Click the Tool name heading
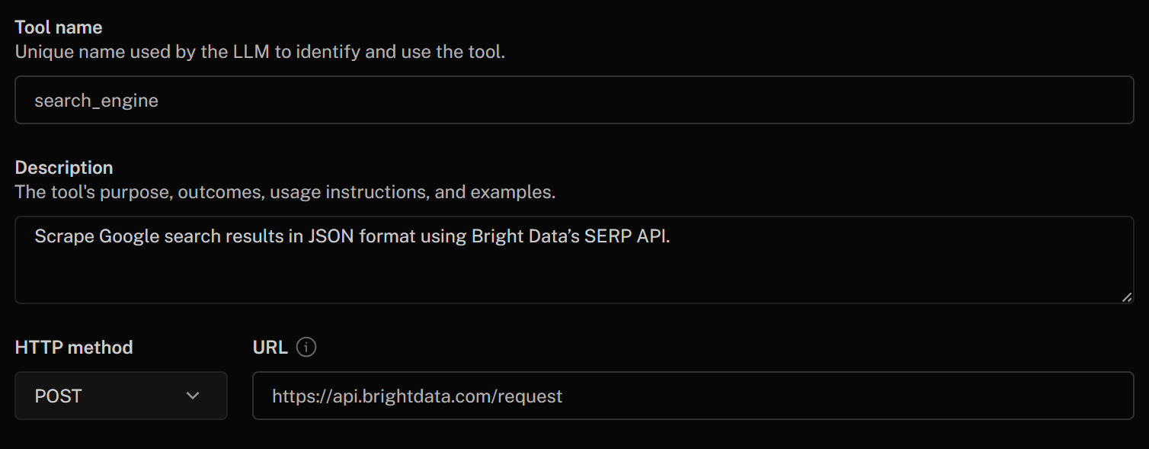Viewport: 1149px width, 449px height. pos(58,27)
